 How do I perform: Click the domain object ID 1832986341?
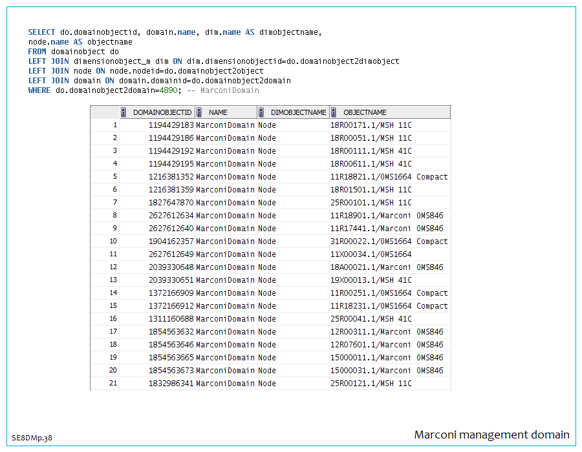(171, 384)
